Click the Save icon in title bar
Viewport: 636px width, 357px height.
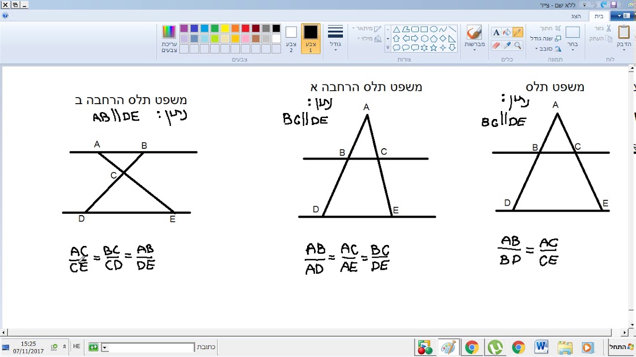[x=614, y=4]
